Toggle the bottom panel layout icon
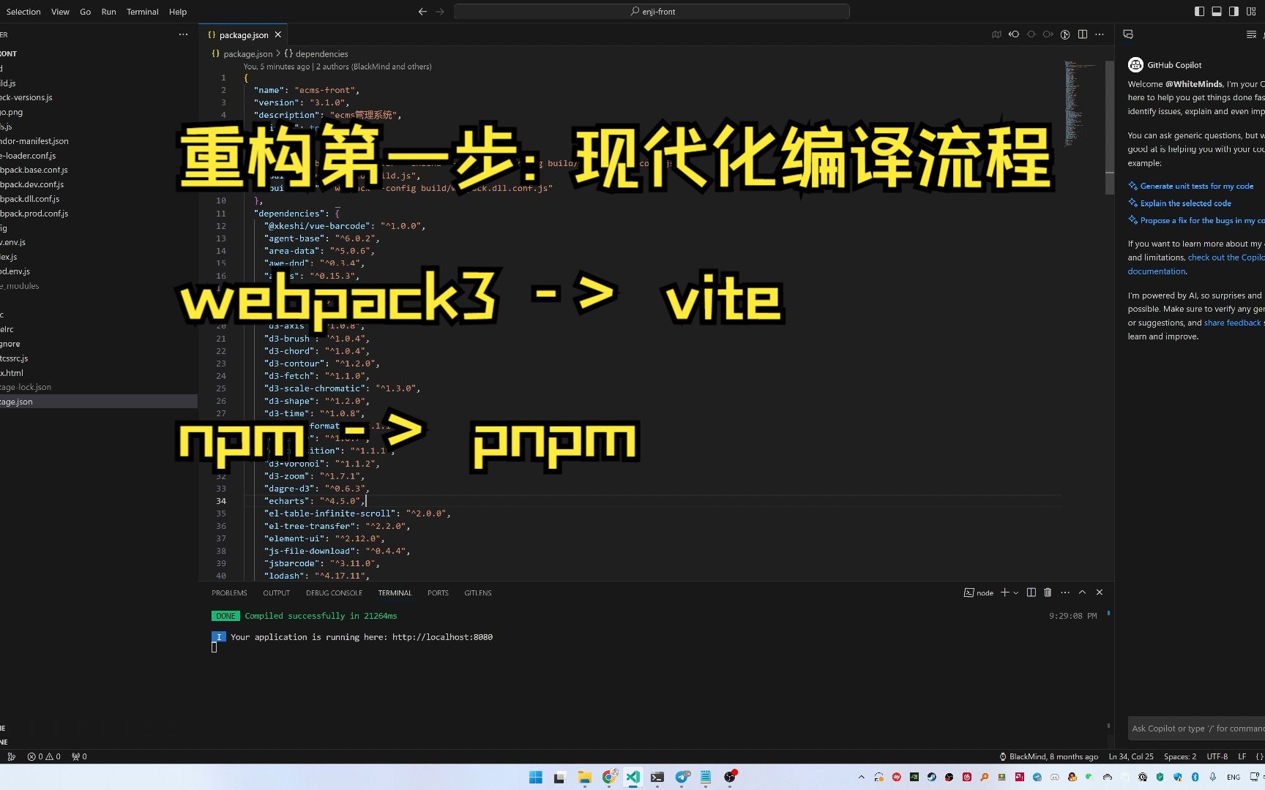1265x790 pixels. 1217,12
